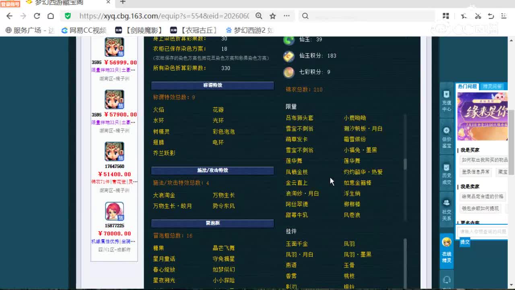Image resolution: width=515 pixels, height=290 pixels.
Task: Click the 仙玉积分 points icon
Action: pyautogui.click(x=288, y=56)
